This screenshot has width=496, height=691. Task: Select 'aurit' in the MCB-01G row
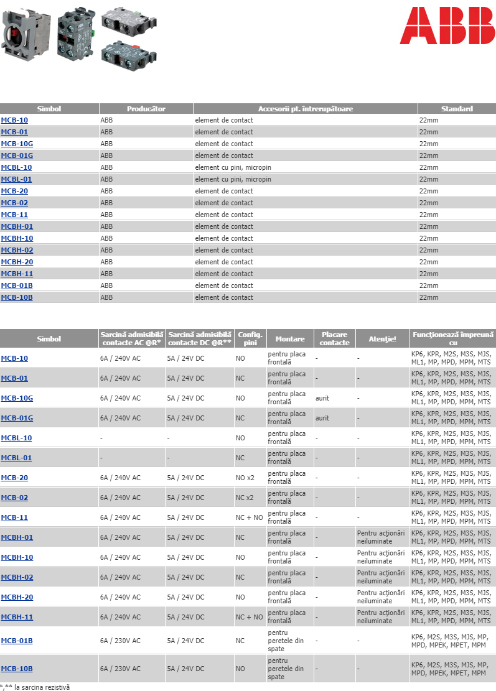point(322,418)
